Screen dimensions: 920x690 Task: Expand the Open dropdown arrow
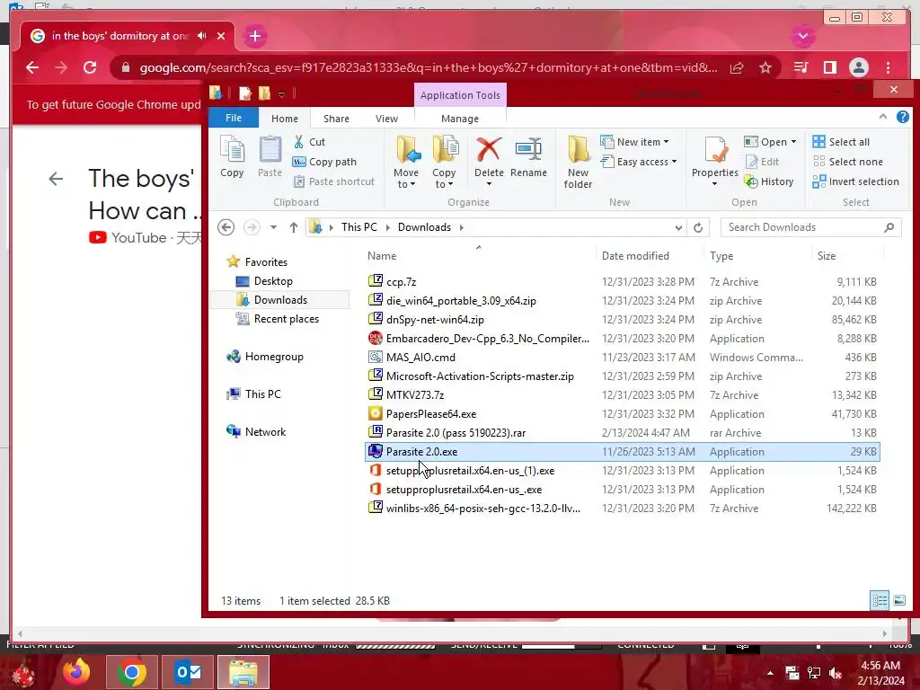click(x=793, y=142)
